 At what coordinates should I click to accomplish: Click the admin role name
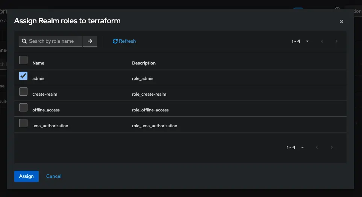[x=38, y=78]
